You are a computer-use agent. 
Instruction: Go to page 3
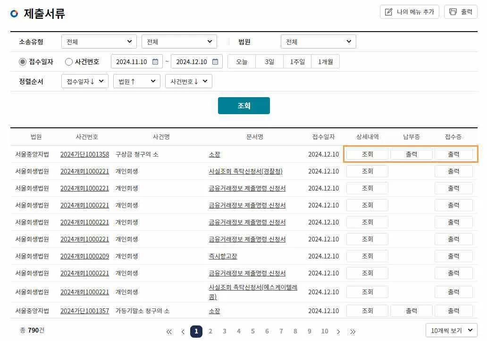click(x=224, y=331)
